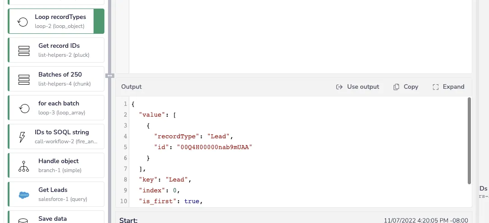Screen dimensions: 489x223
Task: Click the loop icon on for each batch step
Action: [x=24, y=108]
